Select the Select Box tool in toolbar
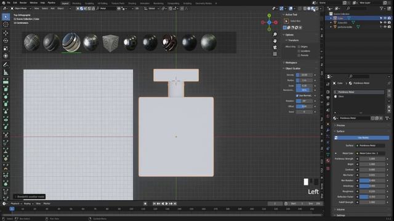This screenshot has width=394, height=221. click(6, 17)
